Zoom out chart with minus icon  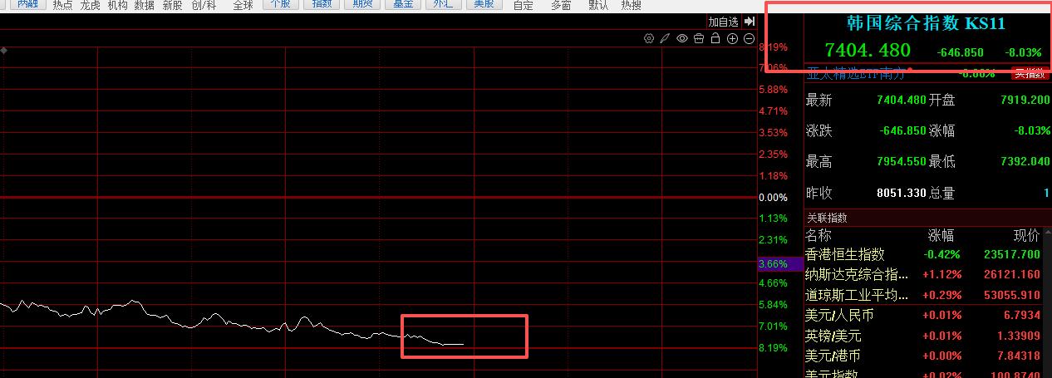click(x=748, y=38)
